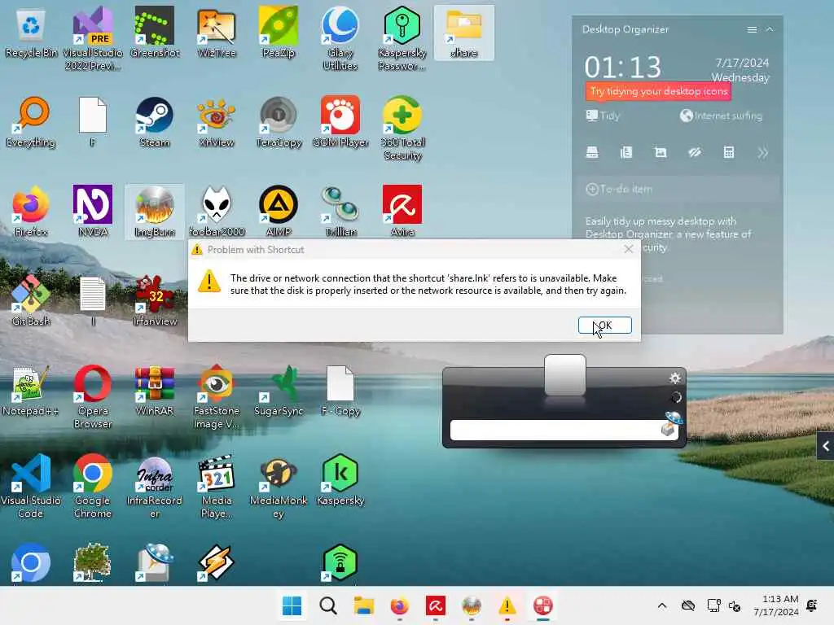Select the Opera Browser desktop icon
Image resolution: width=834 pixels, height=625 pixels.
tap(93, 396)
